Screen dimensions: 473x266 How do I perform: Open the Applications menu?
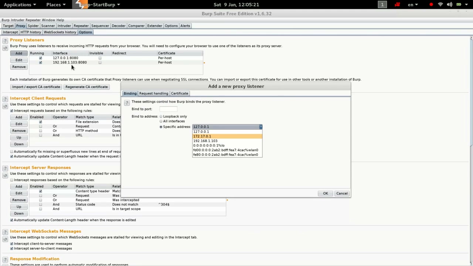point(20,4)
